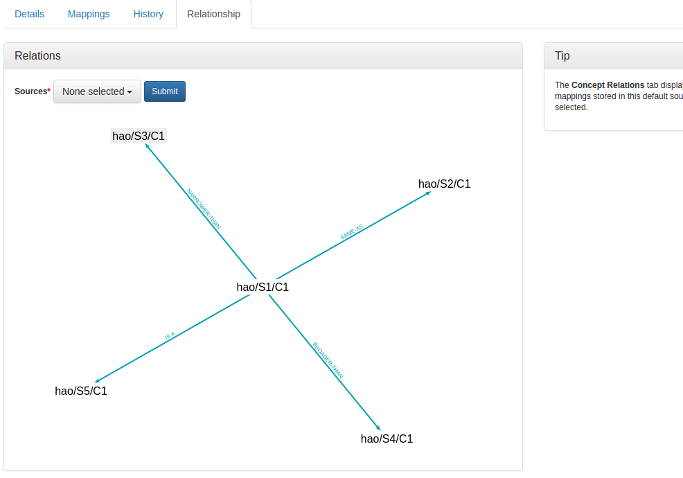This screenshot has height=478, width=683.
Task: Select the highlighted hao/S3/C1 node
Action: 139,136
